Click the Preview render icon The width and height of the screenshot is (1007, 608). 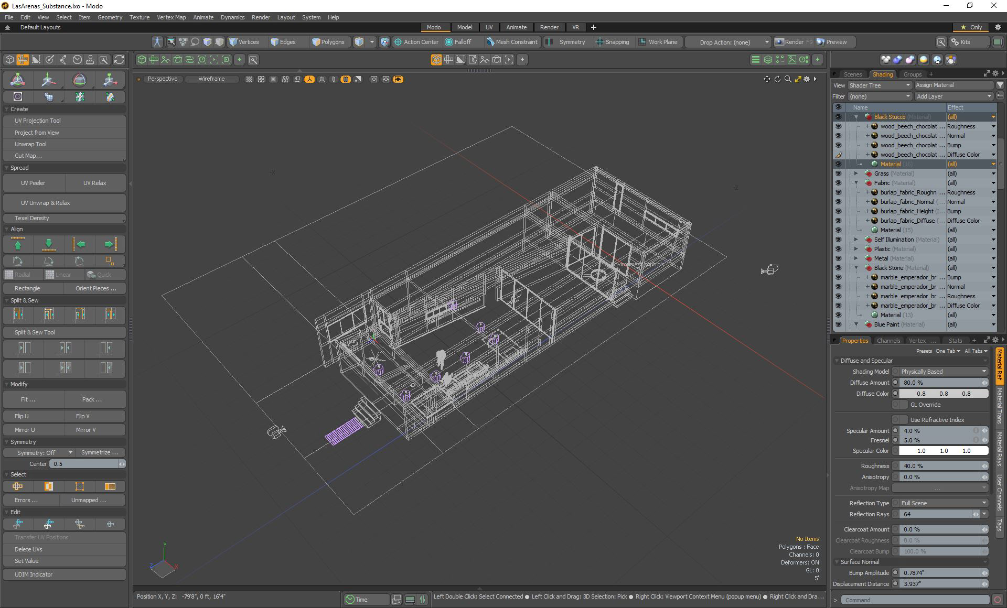(821, 42)
